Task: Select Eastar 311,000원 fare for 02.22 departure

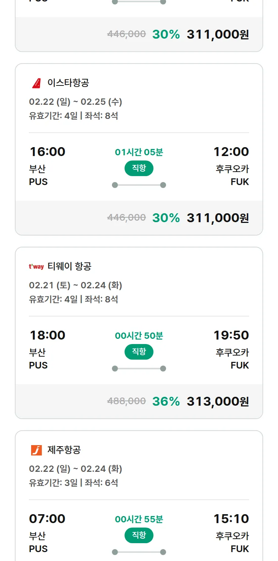Action: click(x=218, y=218)
